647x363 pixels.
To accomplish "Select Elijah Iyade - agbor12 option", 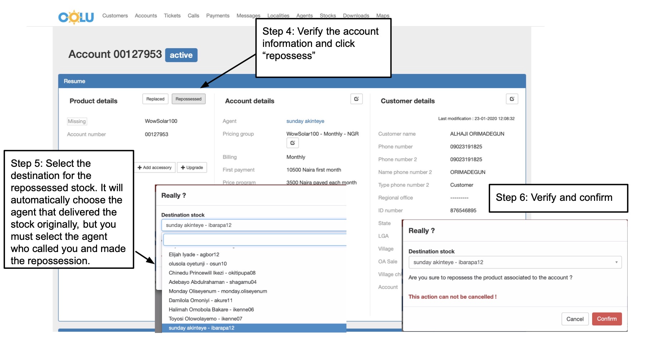I will [194, 255].
